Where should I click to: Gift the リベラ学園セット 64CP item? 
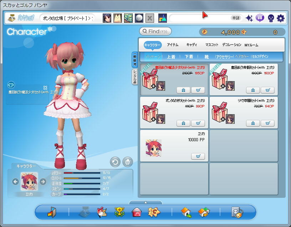pos(253,123)
